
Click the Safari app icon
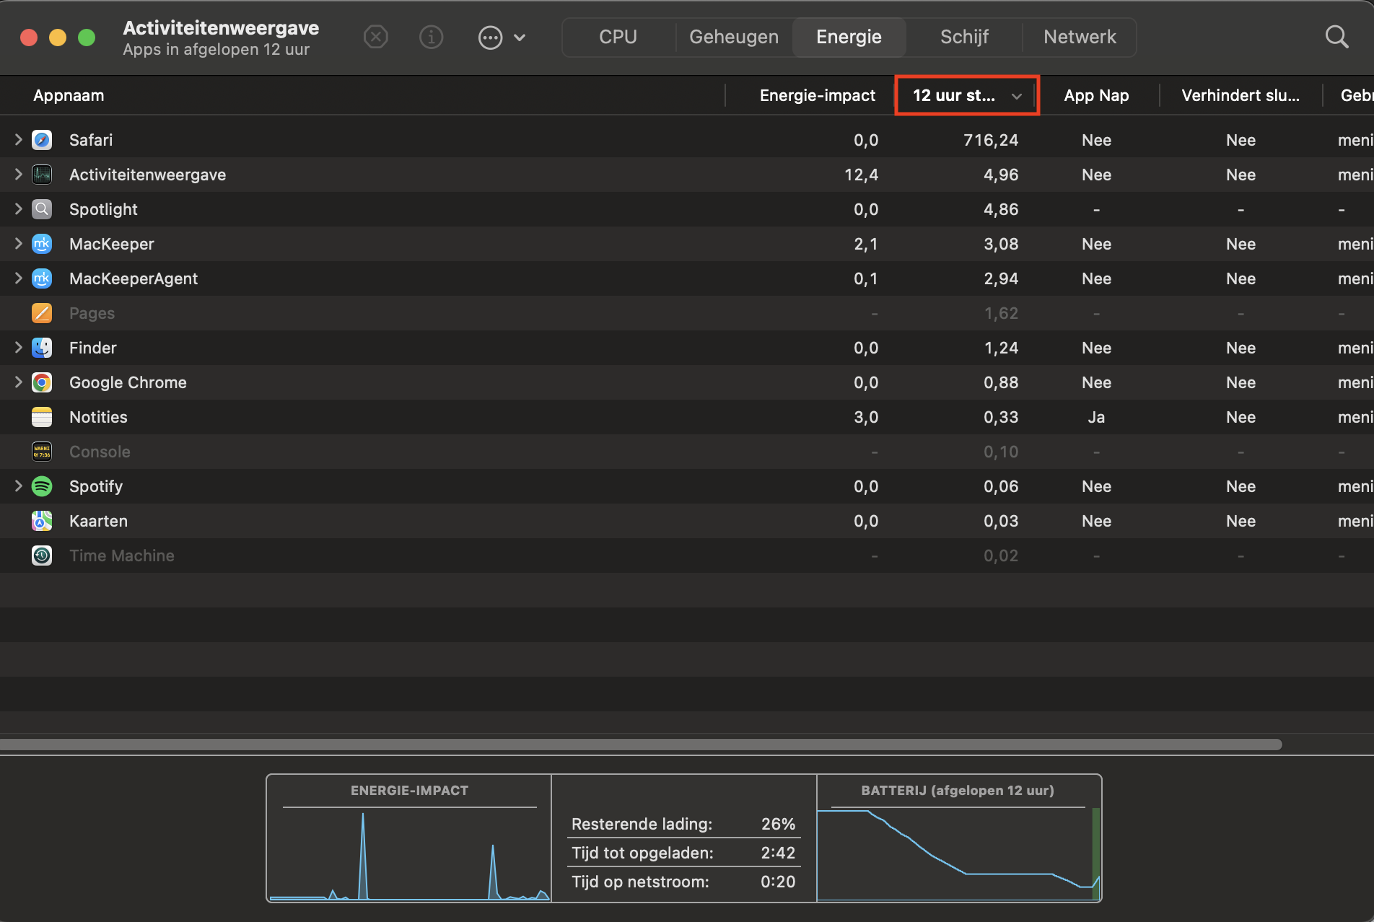42,140
